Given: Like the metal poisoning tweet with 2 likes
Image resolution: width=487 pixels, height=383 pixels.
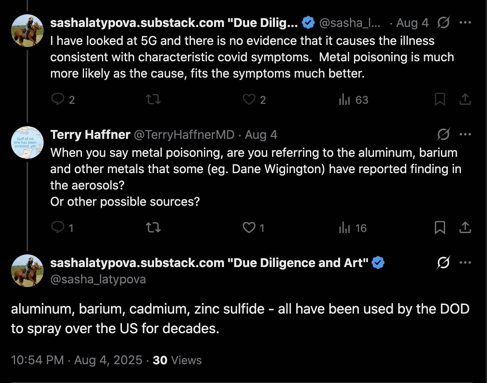Looking at the screenshot, I should tap(249, 100).
